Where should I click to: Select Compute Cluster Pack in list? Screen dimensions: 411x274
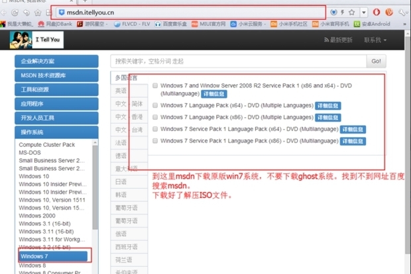pos(47,145)
